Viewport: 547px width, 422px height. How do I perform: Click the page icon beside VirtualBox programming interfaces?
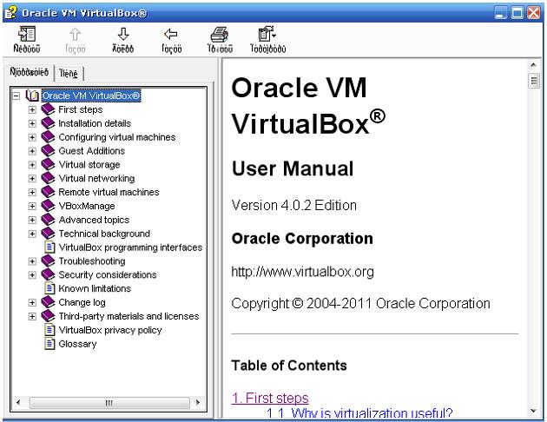(x=49, y=247)
